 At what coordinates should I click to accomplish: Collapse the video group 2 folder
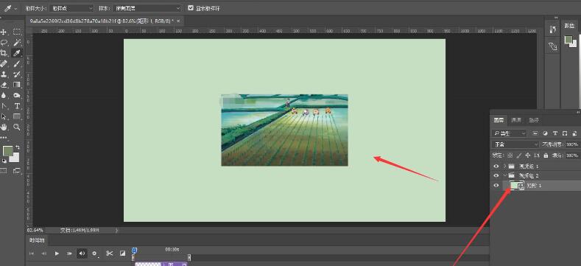click(504, 175)
